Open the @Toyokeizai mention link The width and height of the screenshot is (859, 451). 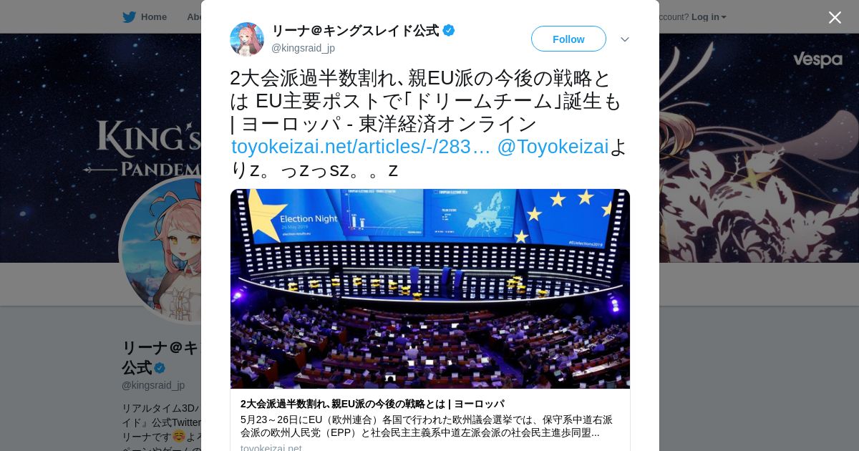pos(553,146)
